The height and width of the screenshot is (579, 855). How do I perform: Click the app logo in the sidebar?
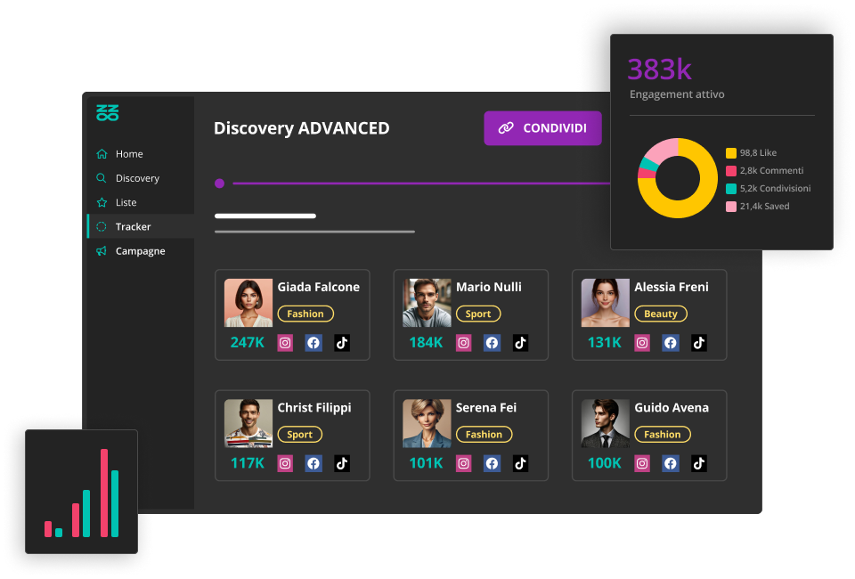108,112
